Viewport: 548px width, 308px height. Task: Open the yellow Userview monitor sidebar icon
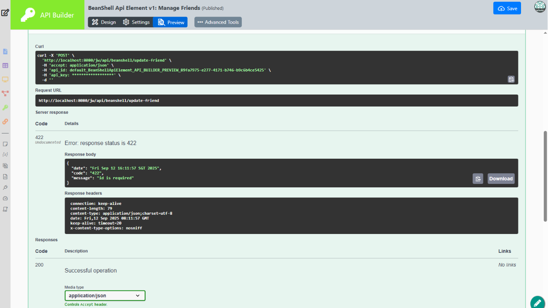click(x=6, y=80)
